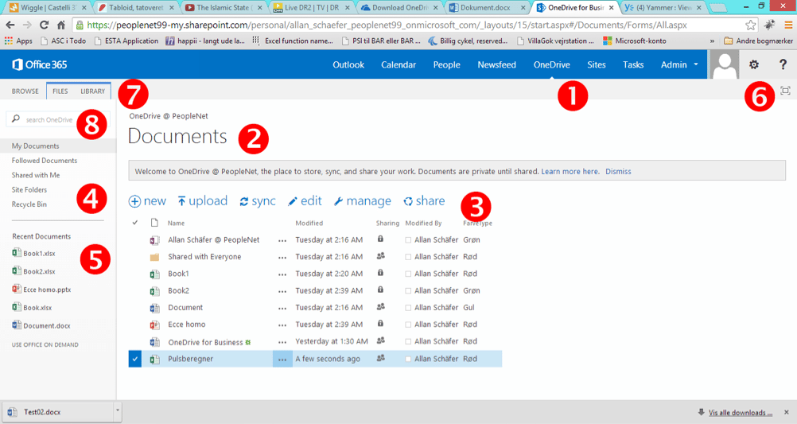Viewport: 797px width, 424px height.
Task: Click the Office 365 logo
Action: (x=40, y=64)
